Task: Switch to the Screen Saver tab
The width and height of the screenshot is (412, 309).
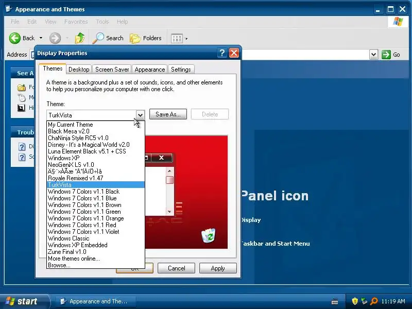Action: (x=112, y=70)
